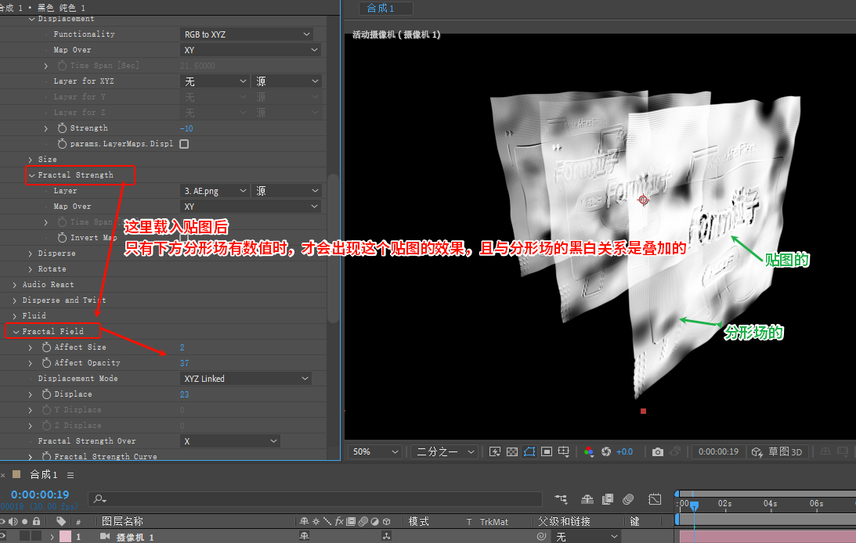Click 图层名称 column header
Screen dimensions: 856x543
tap(122, 521)
